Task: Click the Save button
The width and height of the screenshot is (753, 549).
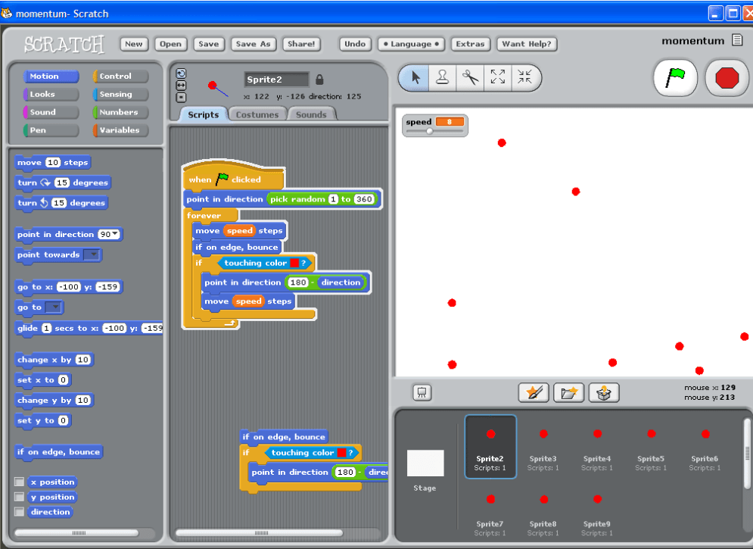Action: coord(208,44)
